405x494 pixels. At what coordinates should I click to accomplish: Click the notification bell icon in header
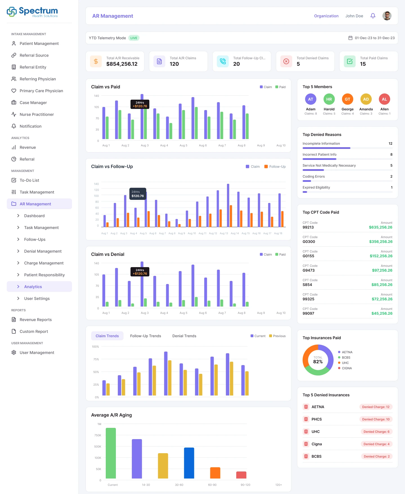click(373, 16)
